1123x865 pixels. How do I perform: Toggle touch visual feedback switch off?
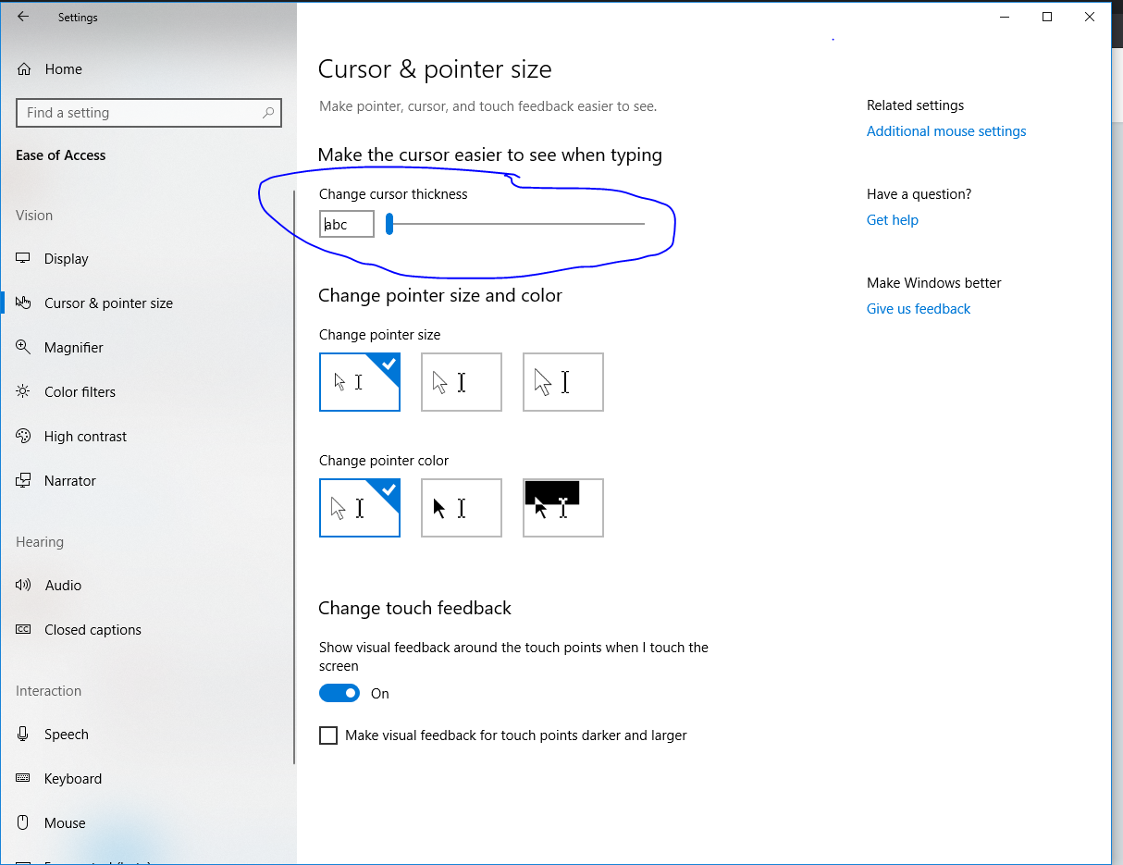pyautogui.click(x=339, y=693)
